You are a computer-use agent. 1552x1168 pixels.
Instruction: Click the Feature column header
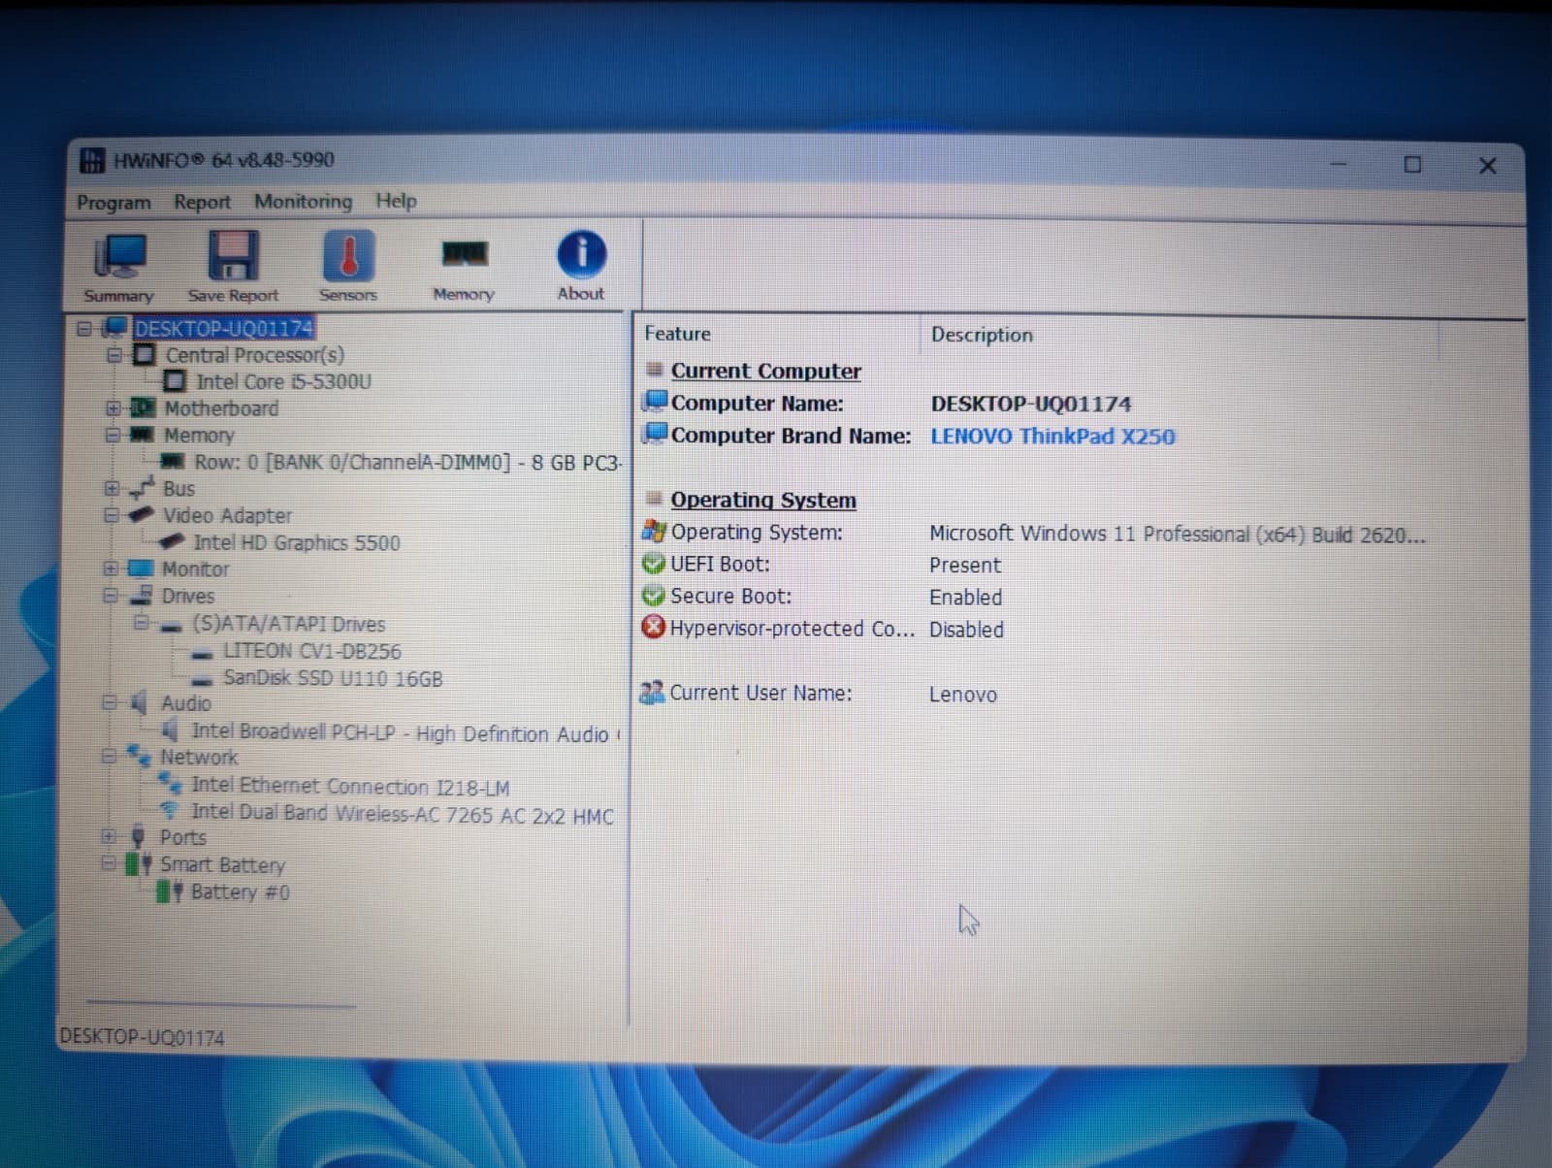coord(678,334)
